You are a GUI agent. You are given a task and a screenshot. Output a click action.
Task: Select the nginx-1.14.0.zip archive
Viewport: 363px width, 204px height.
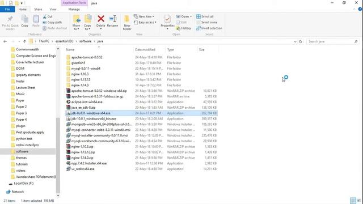(x=141, y=158)
